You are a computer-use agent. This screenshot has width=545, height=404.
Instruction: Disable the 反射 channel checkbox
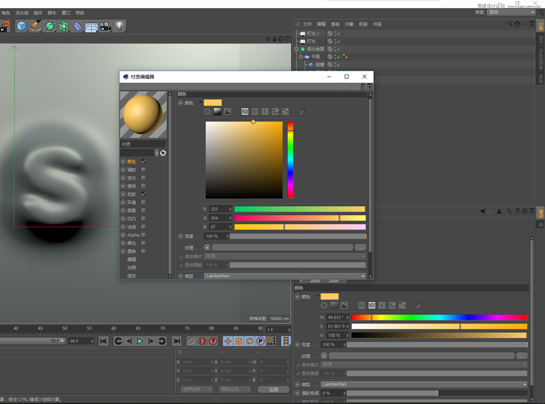(x=143, y=194)
